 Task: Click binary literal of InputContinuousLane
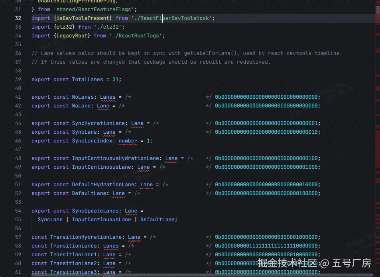[266, 167]
